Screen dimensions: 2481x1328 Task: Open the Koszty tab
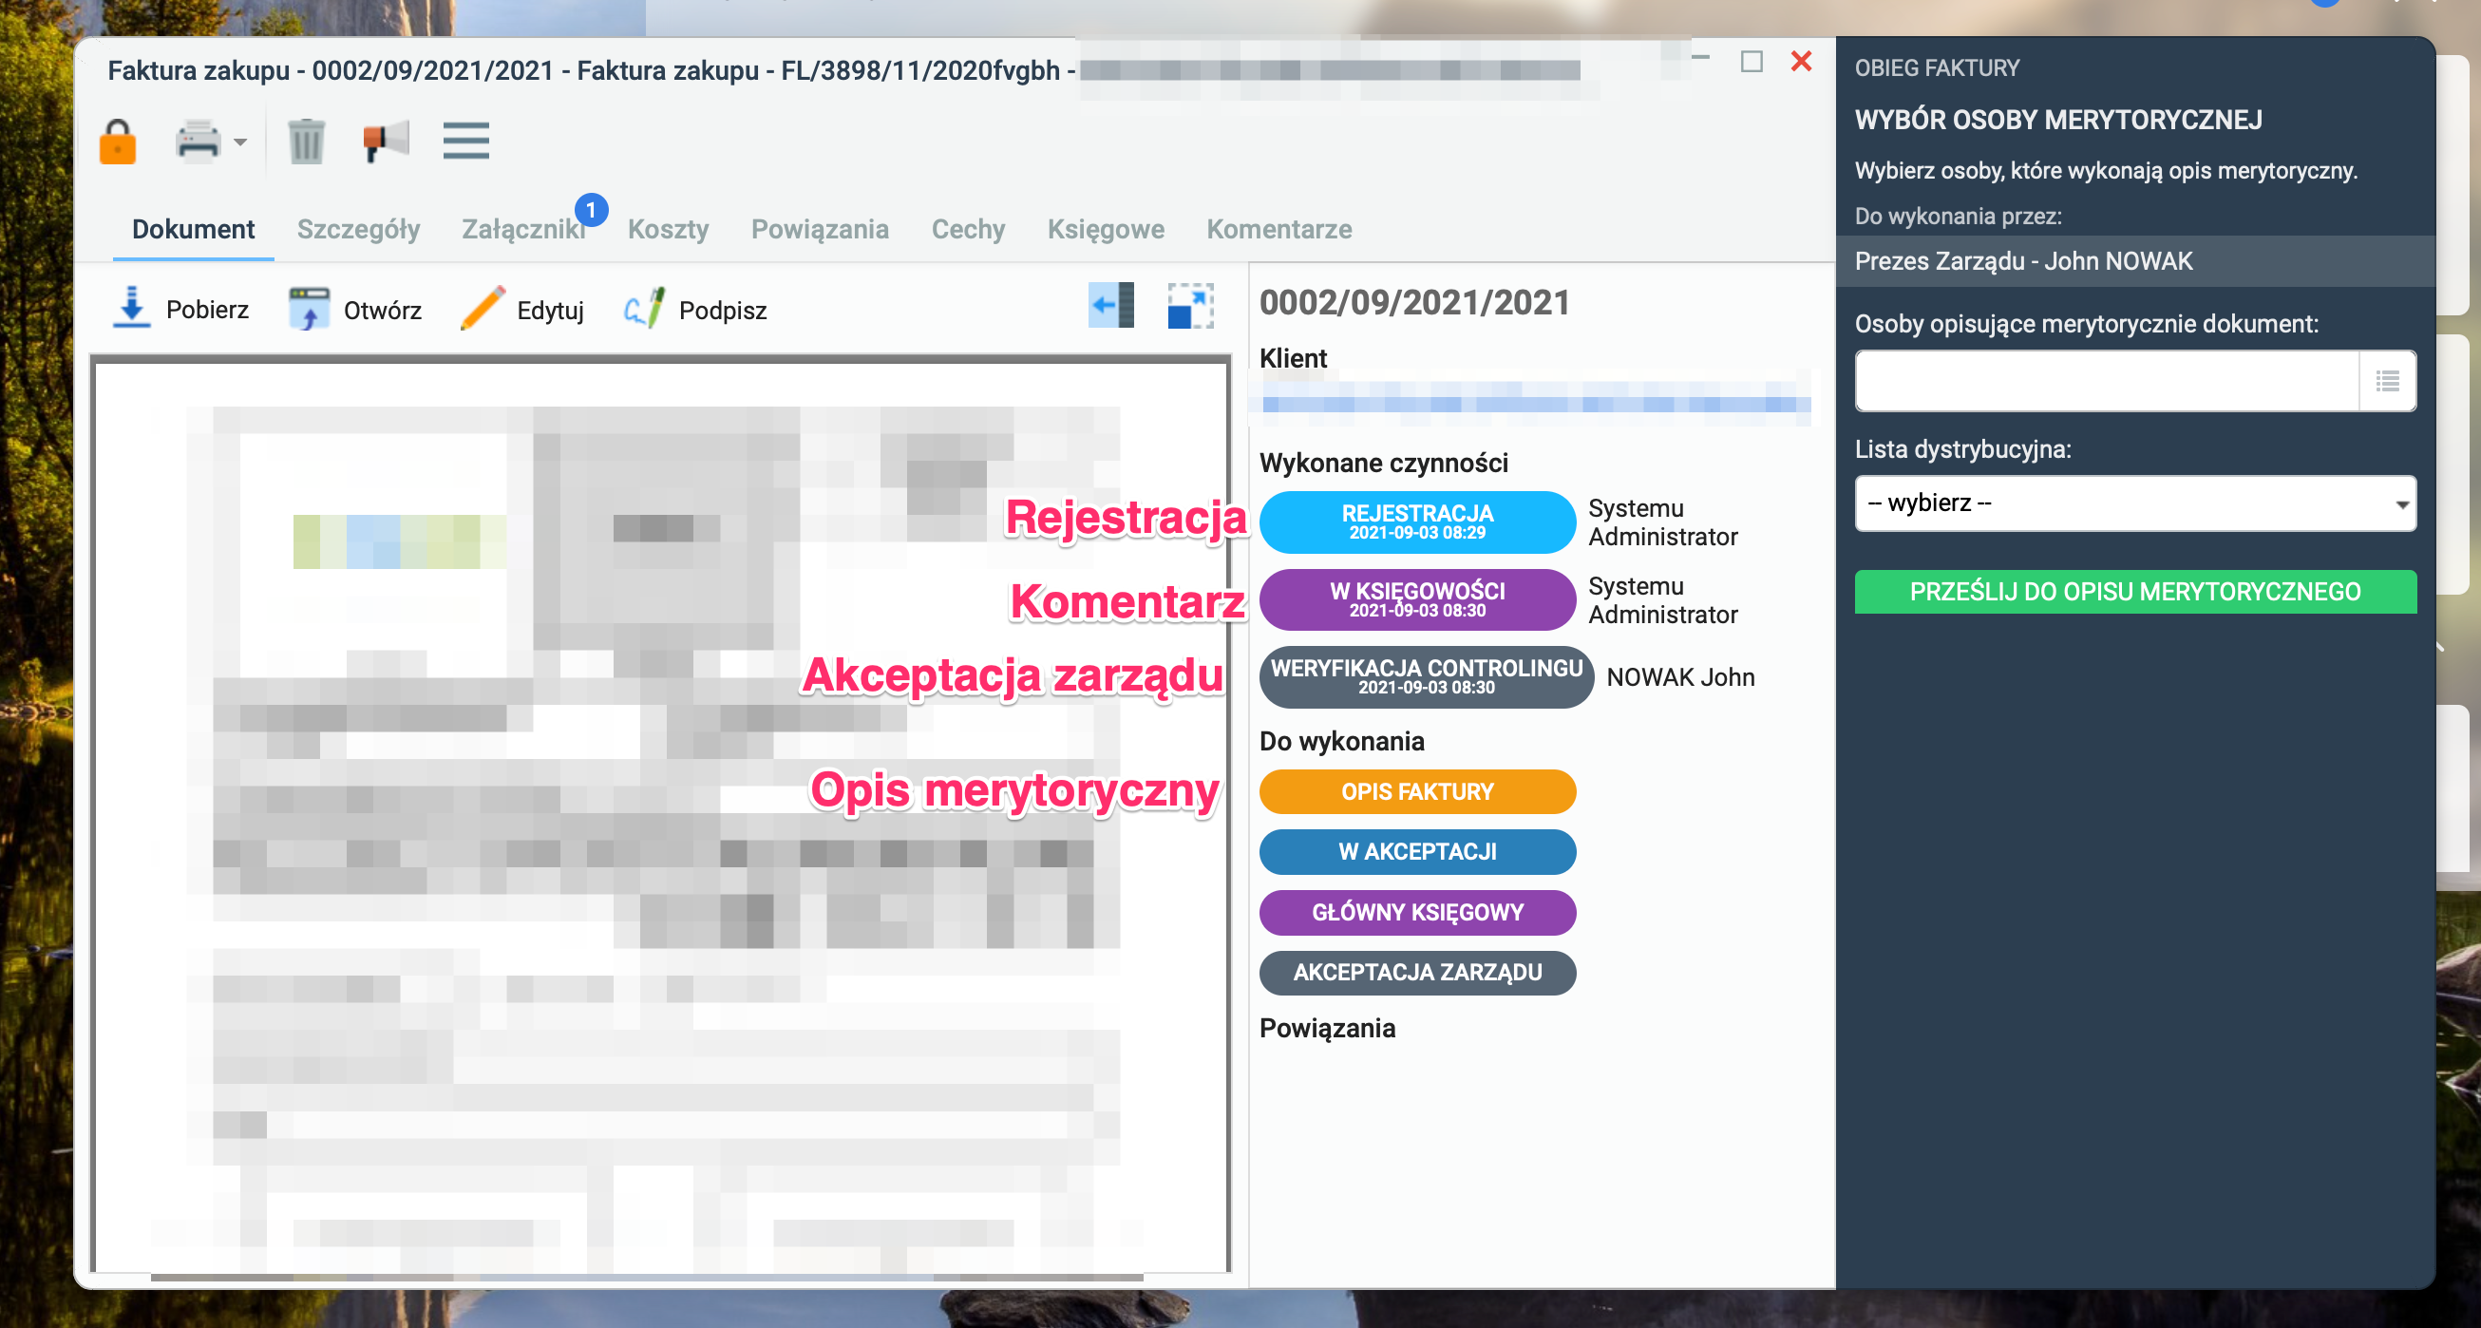click(x=669, y=229)
